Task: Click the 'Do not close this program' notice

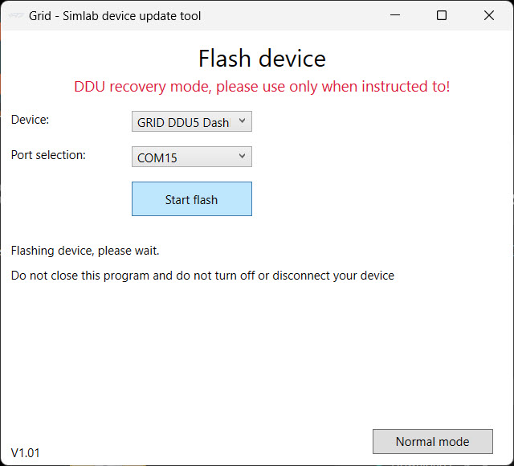Action: coord(202,276)
